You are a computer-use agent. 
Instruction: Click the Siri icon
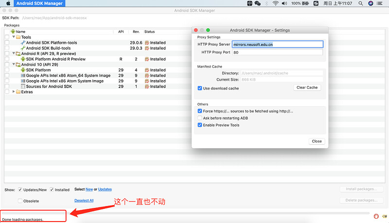point(371,3)
